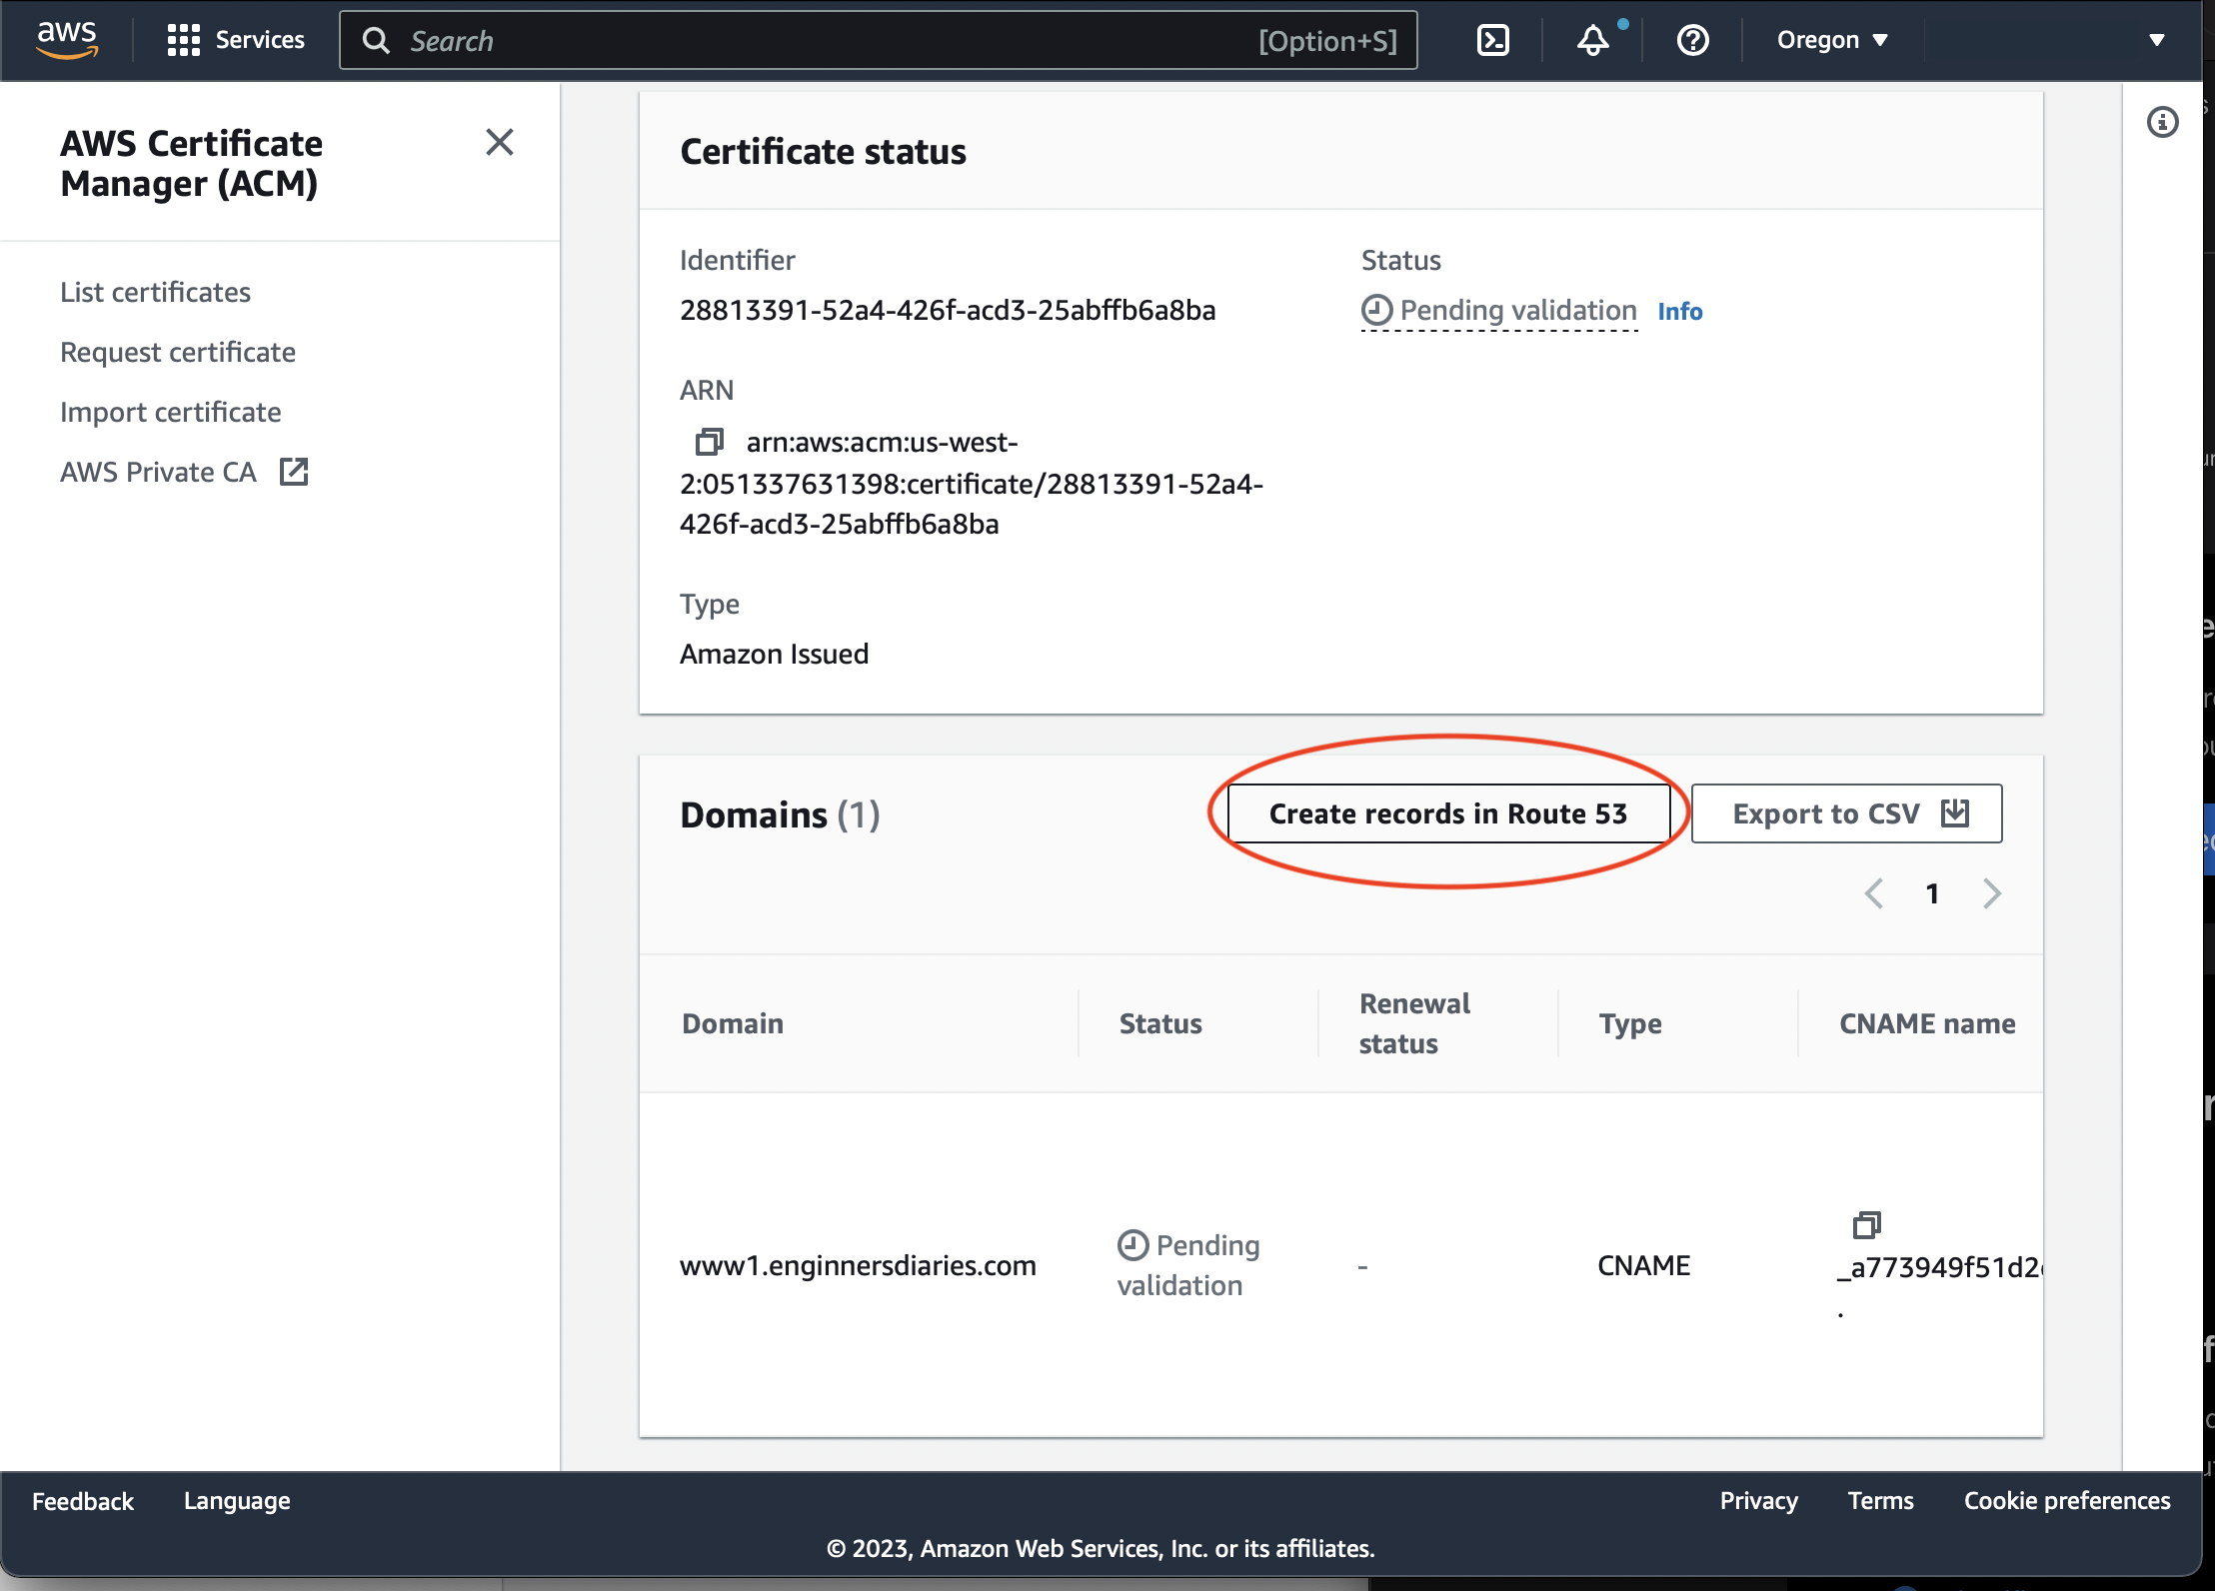Click the Domain column header
Viewport: 2215px width, 1591px height.
pos(733,1023)
